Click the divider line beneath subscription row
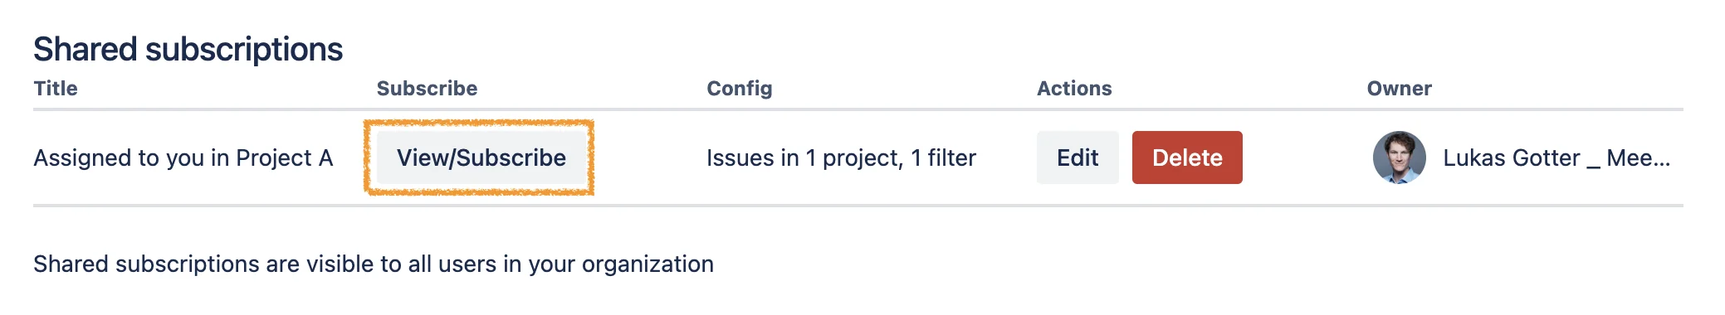Viewport: 1725px width, 315px height. coord(858,206)
